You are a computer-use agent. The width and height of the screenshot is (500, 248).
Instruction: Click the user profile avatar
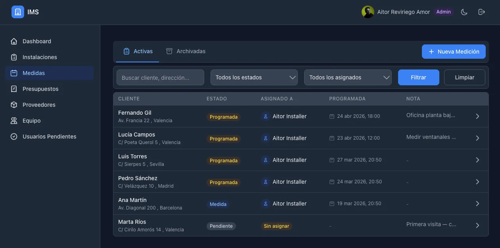(368, 12)
